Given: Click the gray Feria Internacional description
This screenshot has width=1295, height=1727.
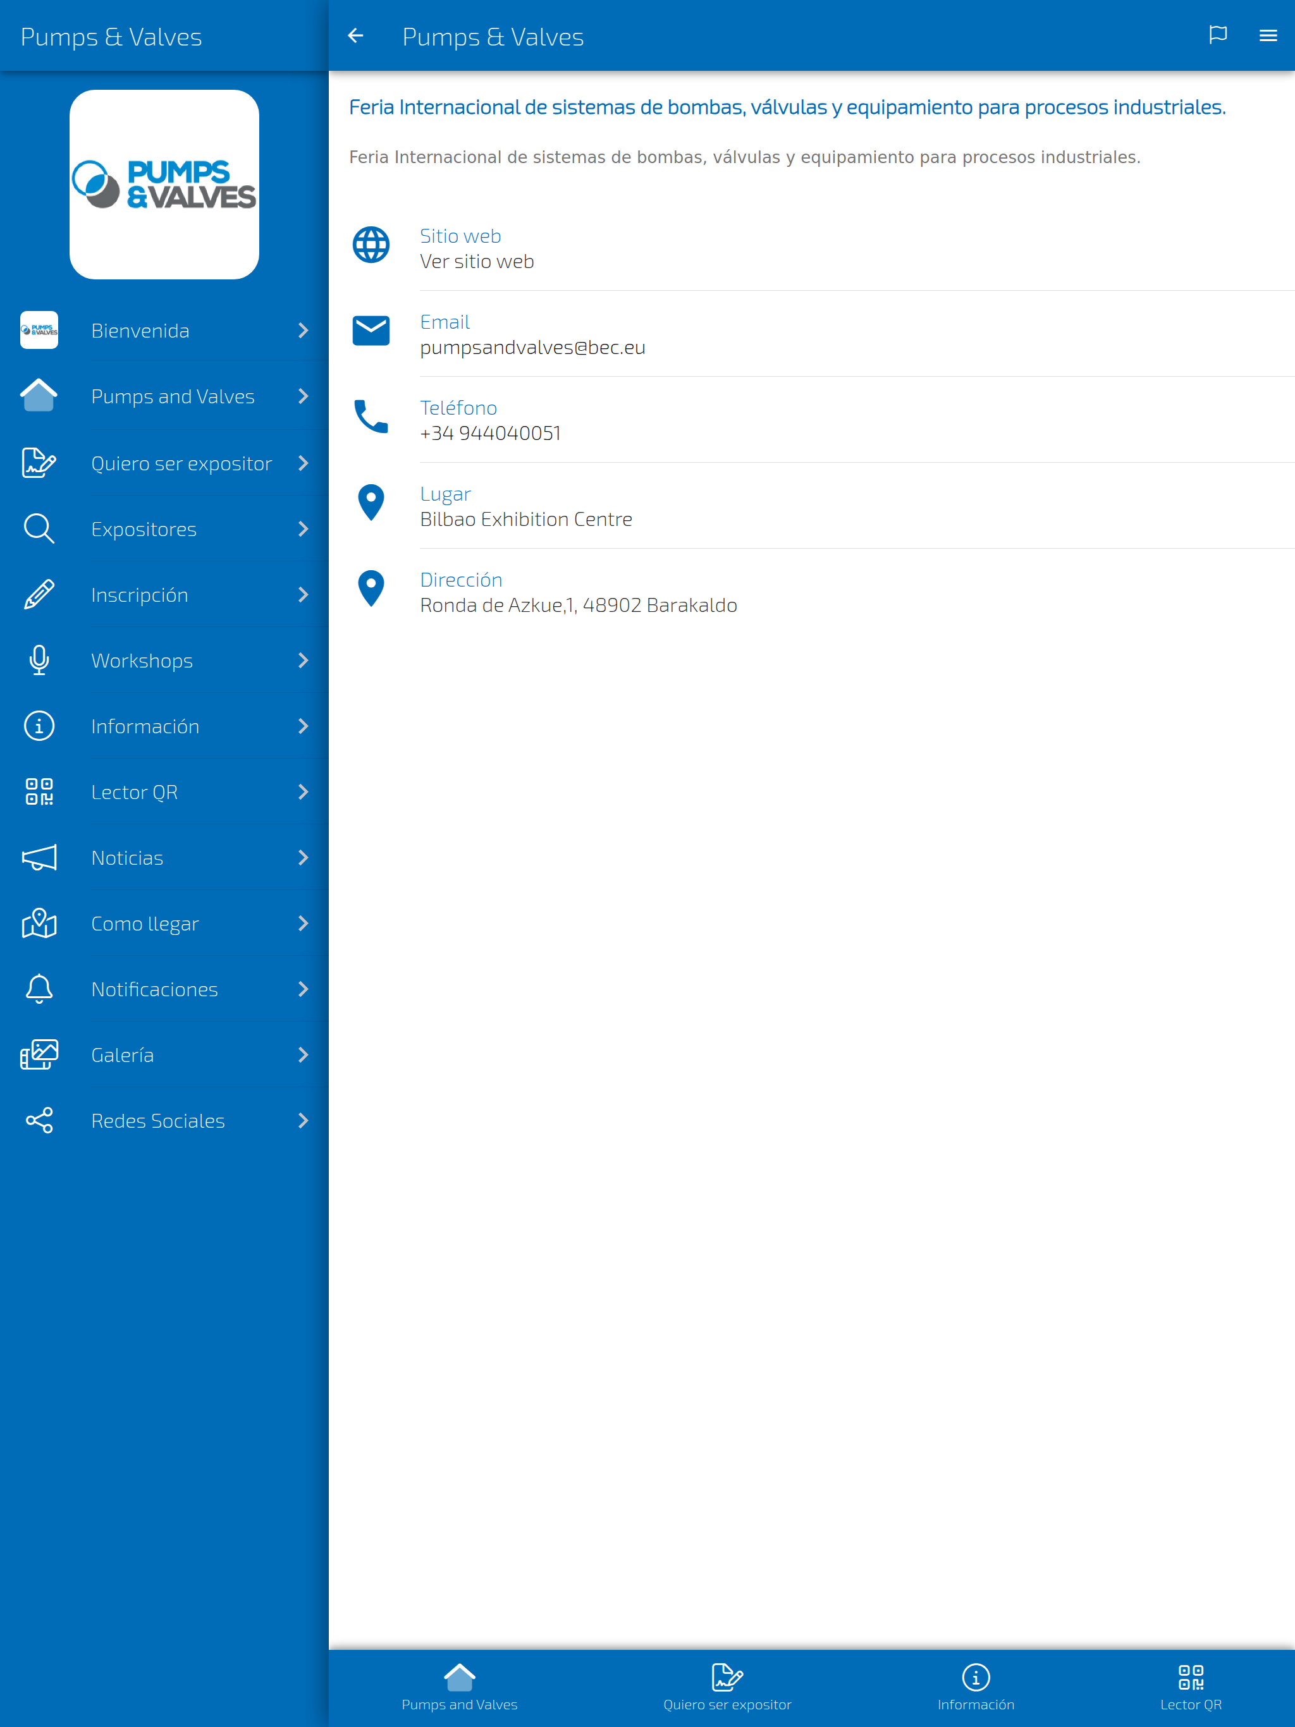Looking at the screenshot, I should [744, 157].
